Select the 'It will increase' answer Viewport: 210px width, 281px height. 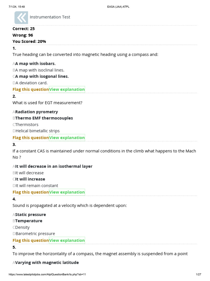point(30,179)
